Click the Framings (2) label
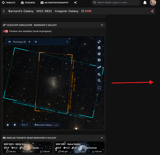Viewport: 160px width, 155px height. click(20, 42)
